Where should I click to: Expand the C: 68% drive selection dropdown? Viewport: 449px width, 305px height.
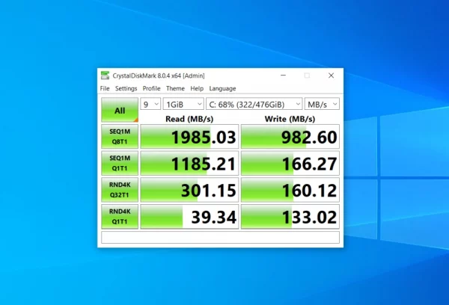click(x=254, y=104)
